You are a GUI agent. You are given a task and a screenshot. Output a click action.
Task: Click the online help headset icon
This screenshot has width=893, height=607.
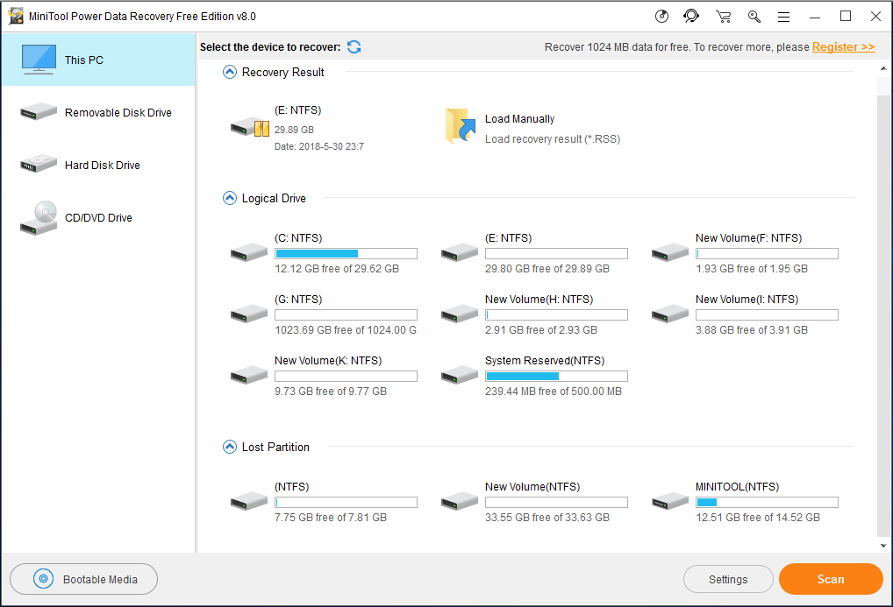691,16
